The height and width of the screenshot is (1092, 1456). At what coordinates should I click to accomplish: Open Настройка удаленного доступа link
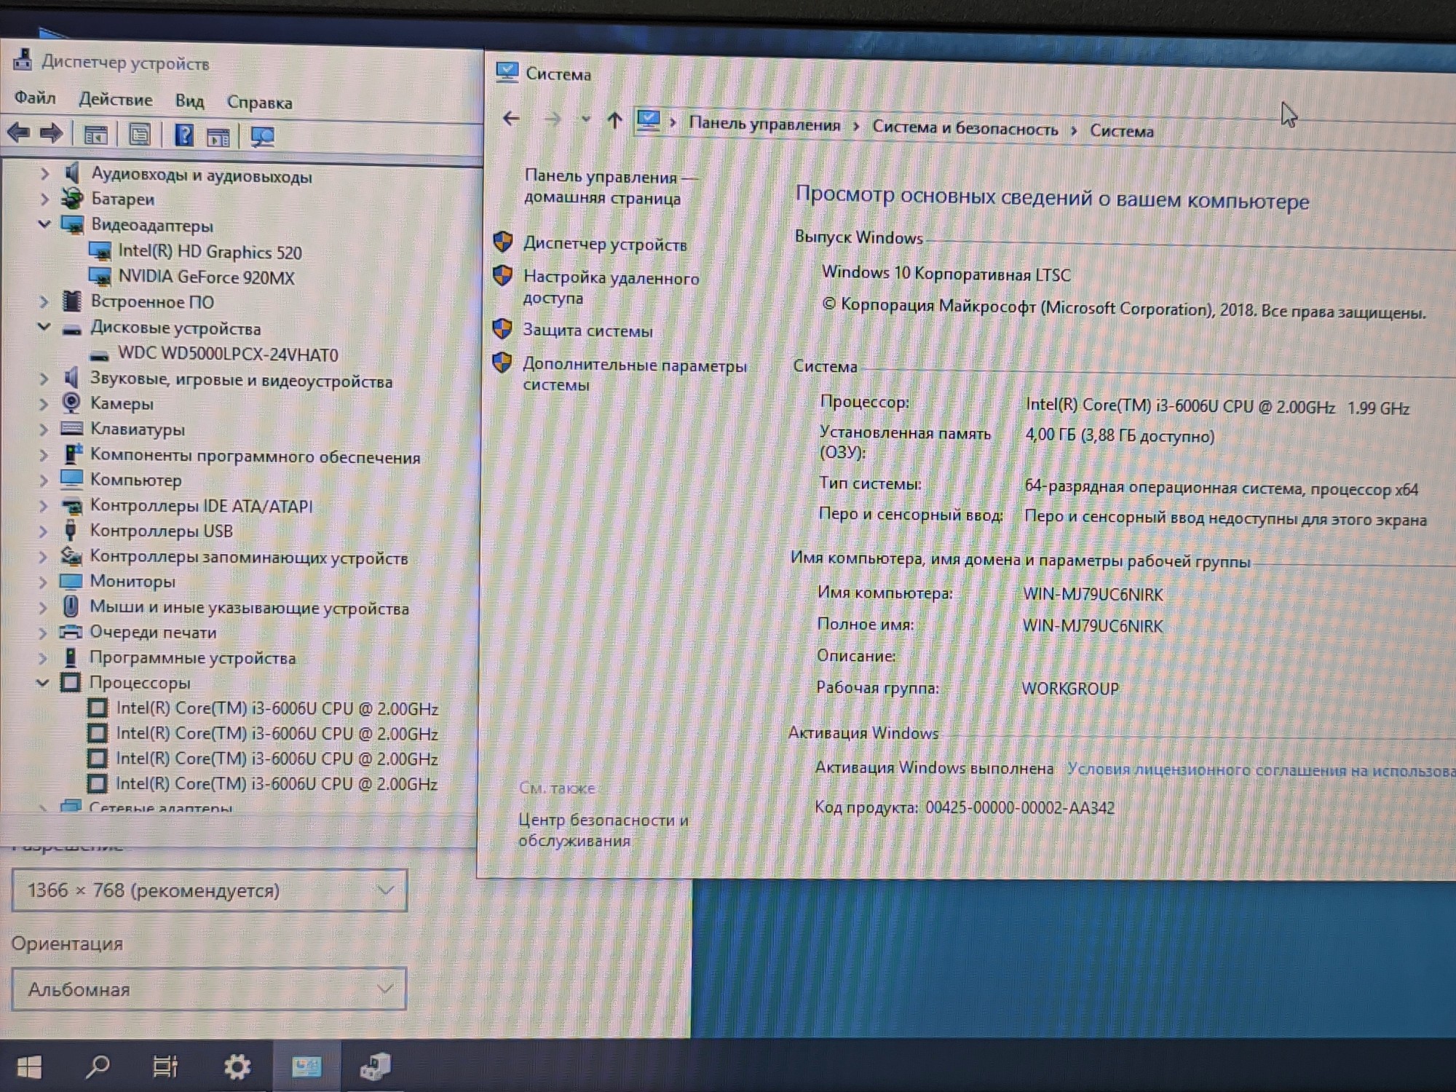click(611, 288)
